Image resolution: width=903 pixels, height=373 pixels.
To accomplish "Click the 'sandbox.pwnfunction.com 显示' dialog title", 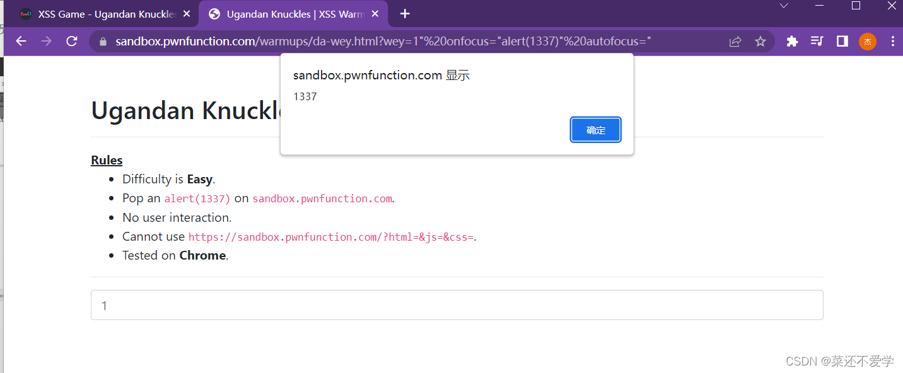I will (x=382, y=76).
